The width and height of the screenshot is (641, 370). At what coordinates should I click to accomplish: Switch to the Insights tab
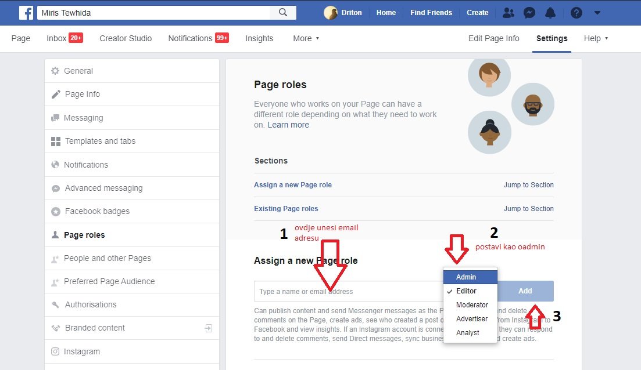[x=259, y=38]
